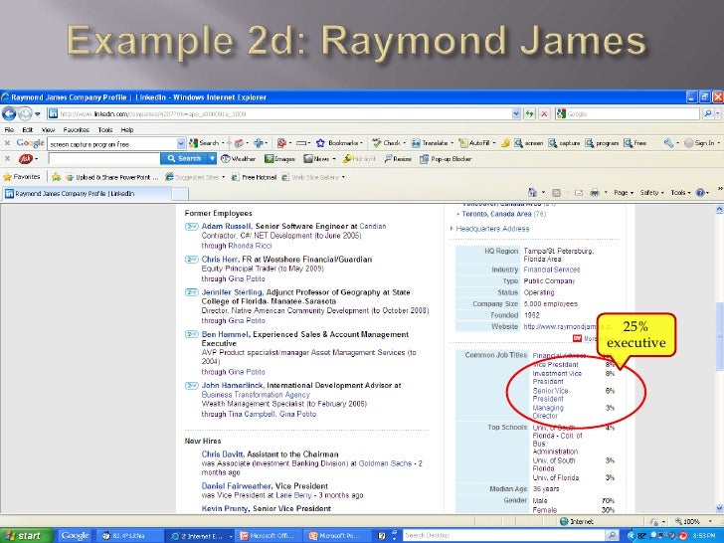Click the Ask toolbar search input field
The height and width of the screenshot is (543, 724).
point(103,159)
